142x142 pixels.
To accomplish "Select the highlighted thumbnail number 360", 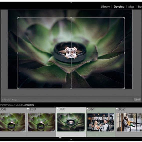I will [71, 122].
